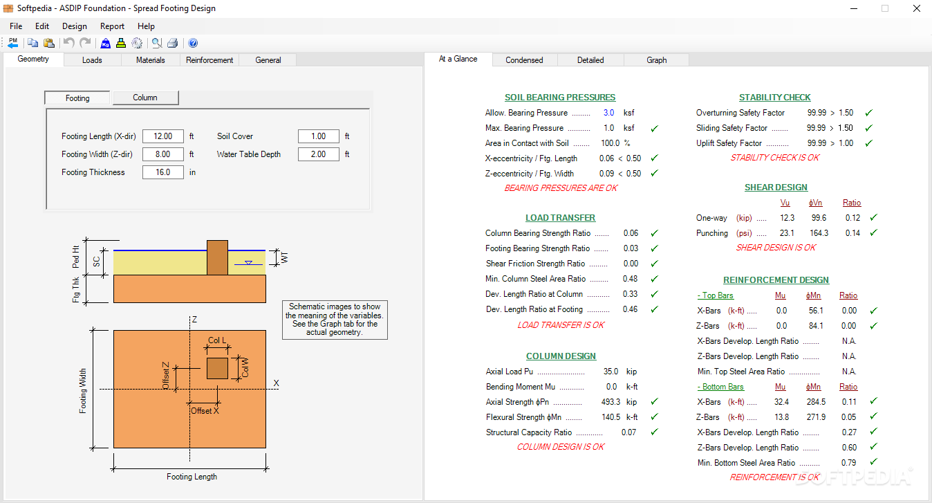Click the Area in Contact with Soil 100.0
The width and height of the screenshot is (932, 503).
610,143
